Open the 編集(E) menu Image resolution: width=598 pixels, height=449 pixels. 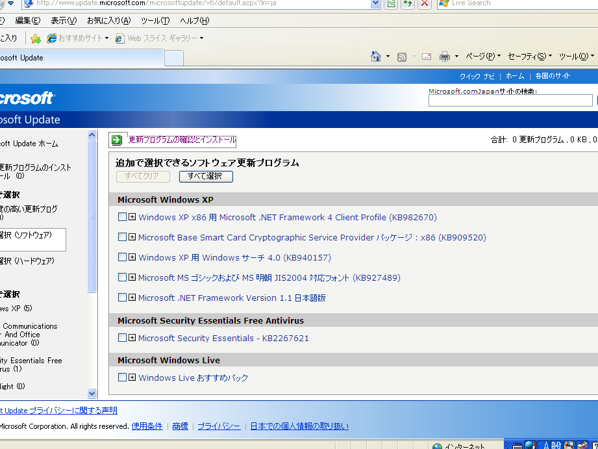tap(27, 21)
